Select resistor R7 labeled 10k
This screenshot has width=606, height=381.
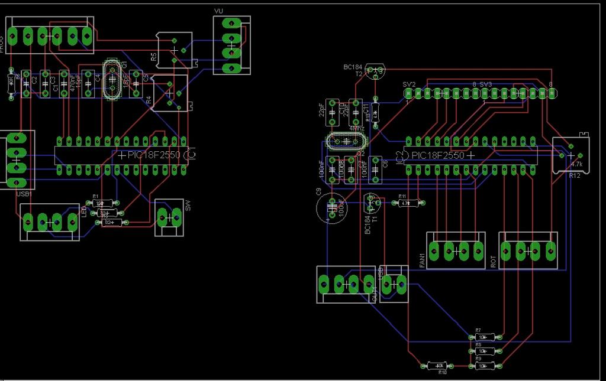click(x=485, y=337)
